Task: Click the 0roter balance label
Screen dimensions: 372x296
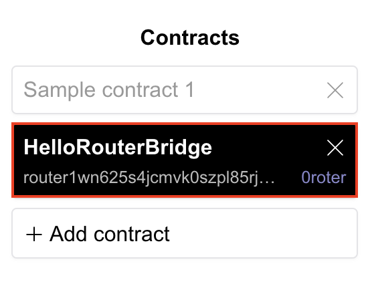Action: (324, 178)
